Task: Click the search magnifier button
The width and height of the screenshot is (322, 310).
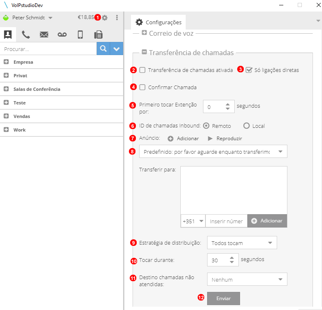Action: [103, 49]
